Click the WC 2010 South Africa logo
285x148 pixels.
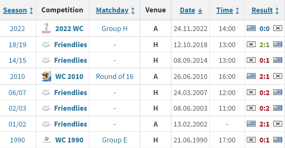point(46,76)
